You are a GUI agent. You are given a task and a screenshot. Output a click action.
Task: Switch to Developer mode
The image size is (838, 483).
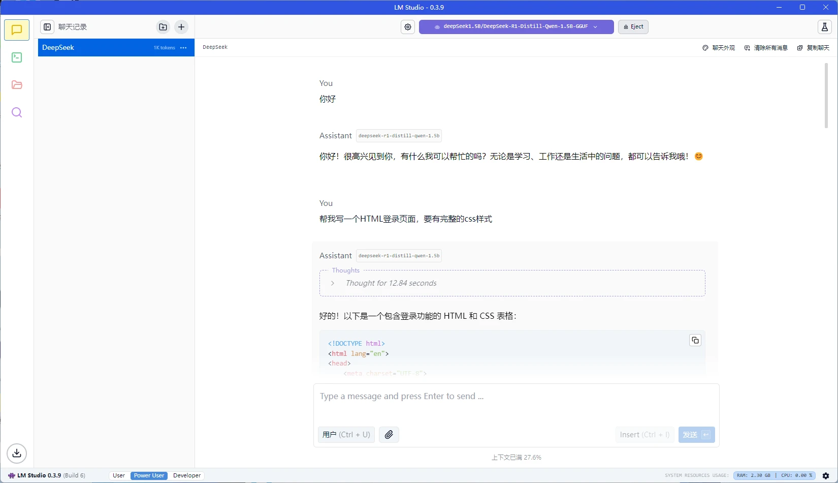click(x=187, y=475)
